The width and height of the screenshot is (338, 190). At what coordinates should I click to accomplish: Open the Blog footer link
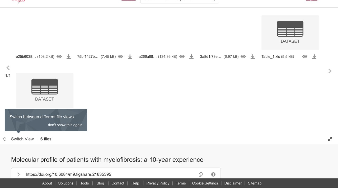pyautogui.click(x=100, y=183)
